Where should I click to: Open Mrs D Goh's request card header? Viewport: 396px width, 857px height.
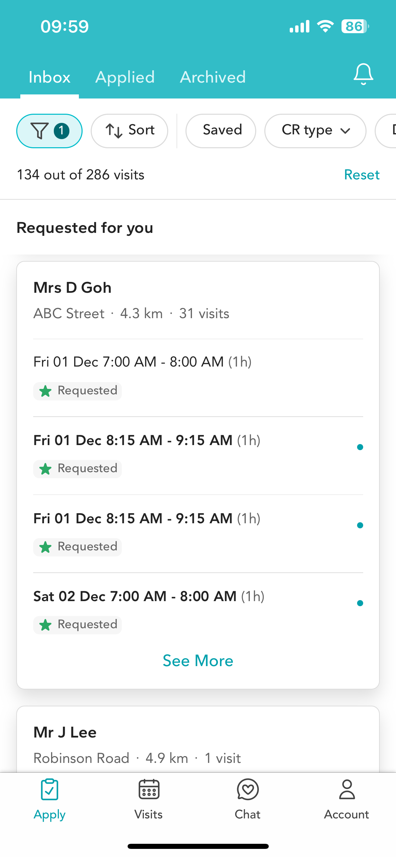click(198, 300)
